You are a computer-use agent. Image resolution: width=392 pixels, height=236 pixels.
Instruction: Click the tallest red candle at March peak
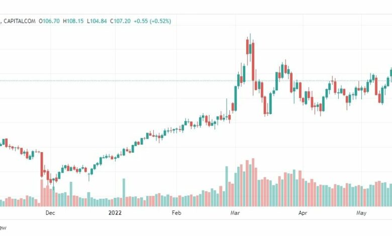(x=253, y=62)
